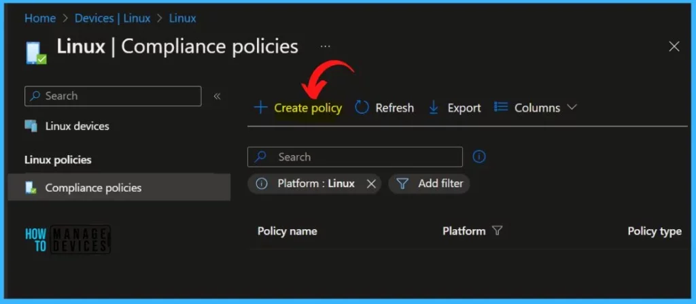Refresh the compliance policies list
Screen dimensions: 696x304
(x=385, y=108)
